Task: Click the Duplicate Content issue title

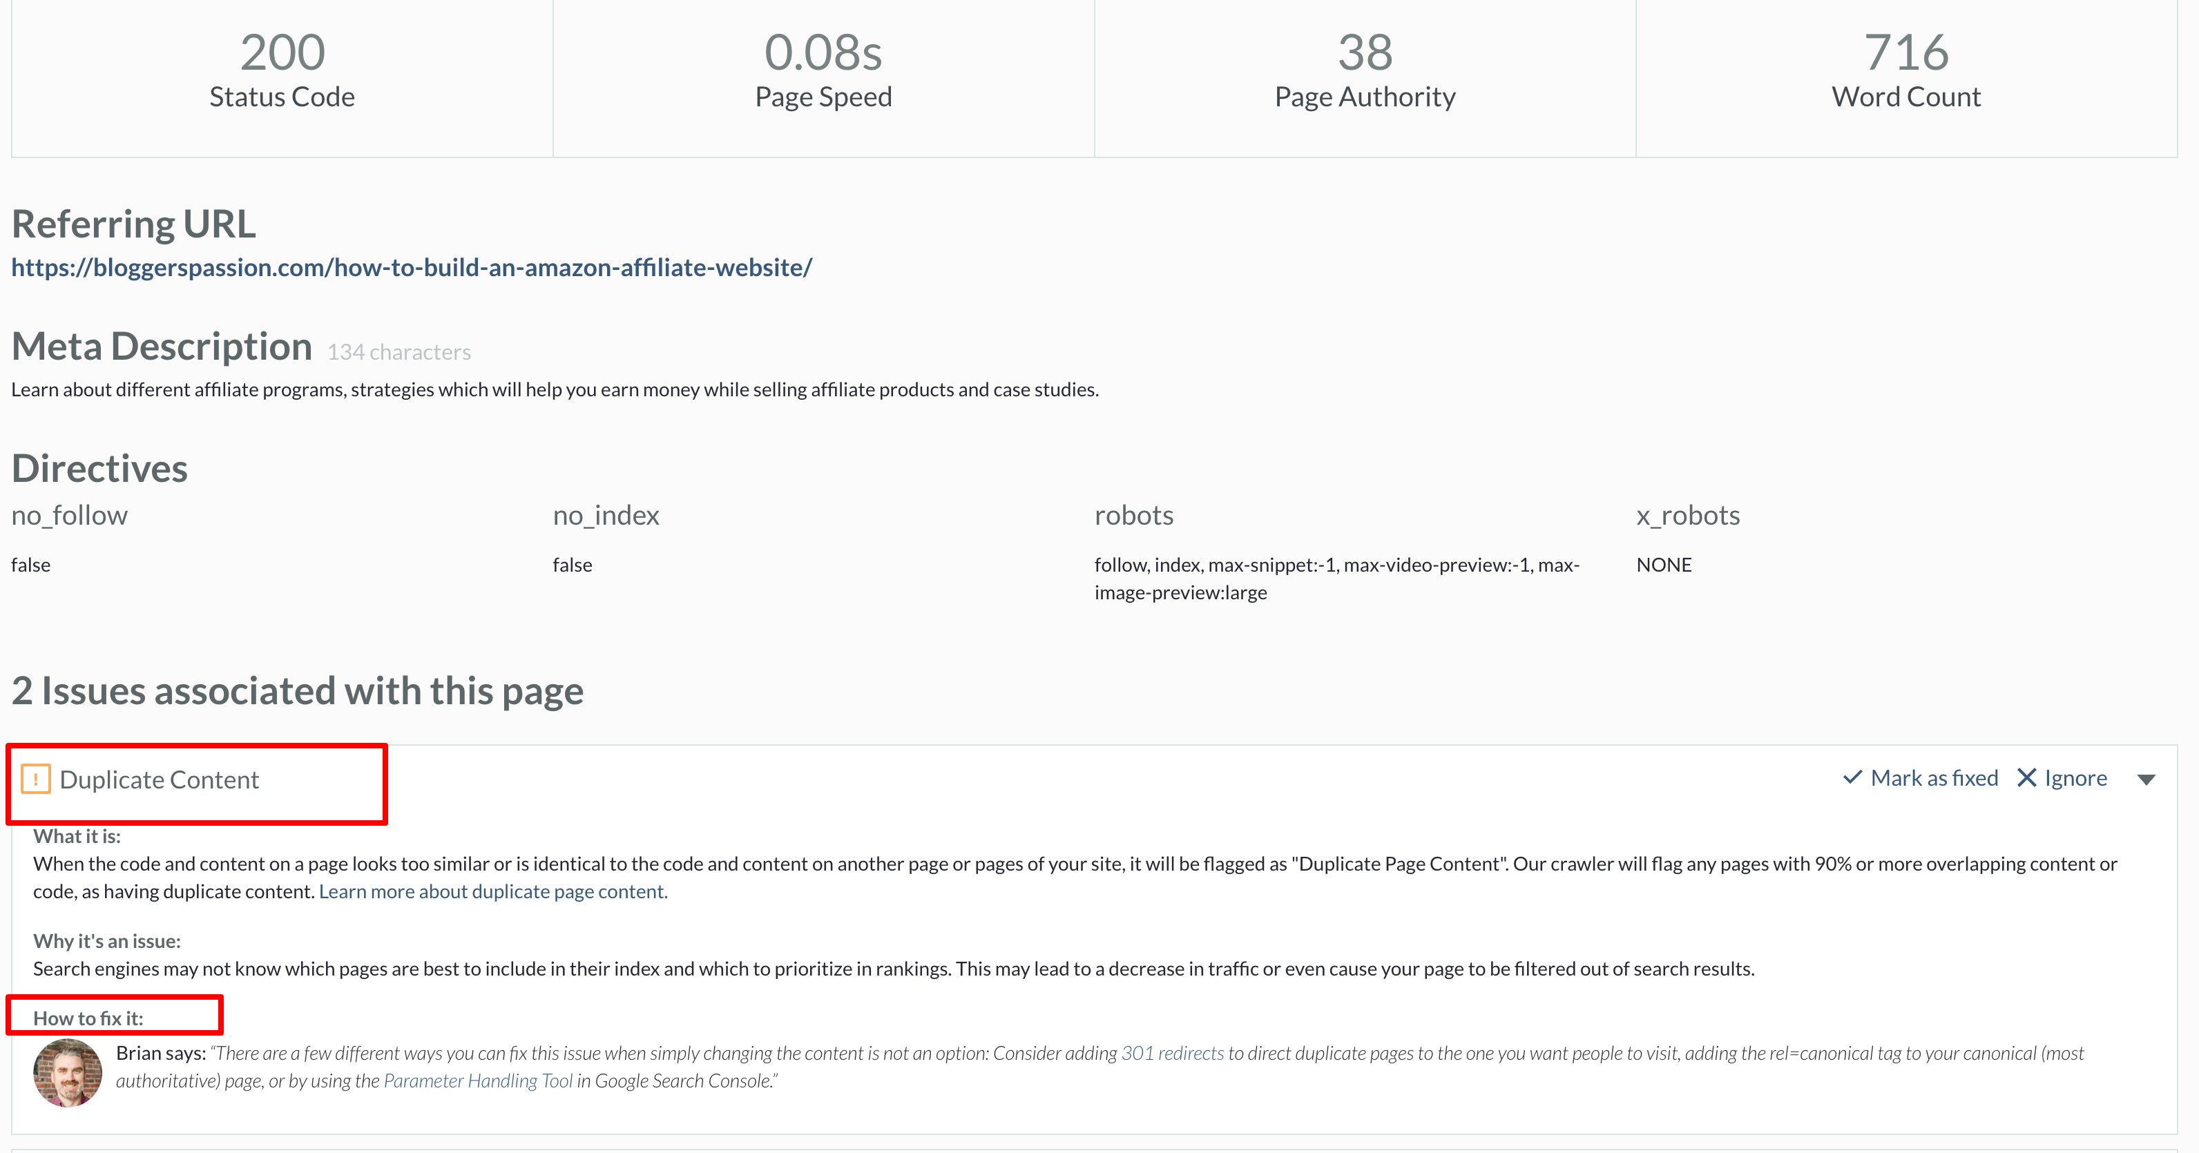Action: pos(160,779)
